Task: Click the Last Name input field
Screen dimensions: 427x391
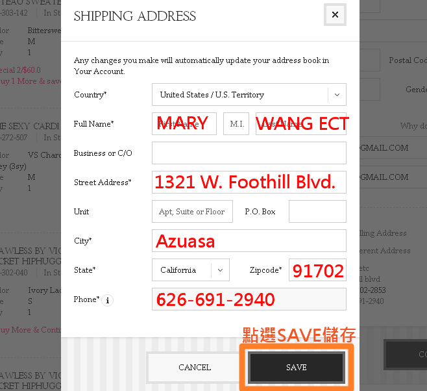Action: tap(301, 123)
